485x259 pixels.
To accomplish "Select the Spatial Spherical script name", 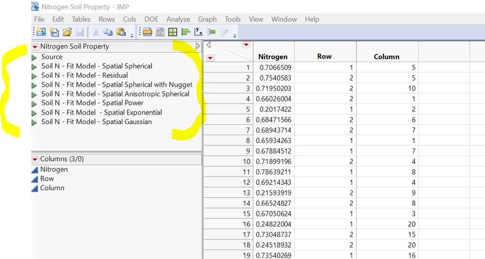I will (97, 66).
